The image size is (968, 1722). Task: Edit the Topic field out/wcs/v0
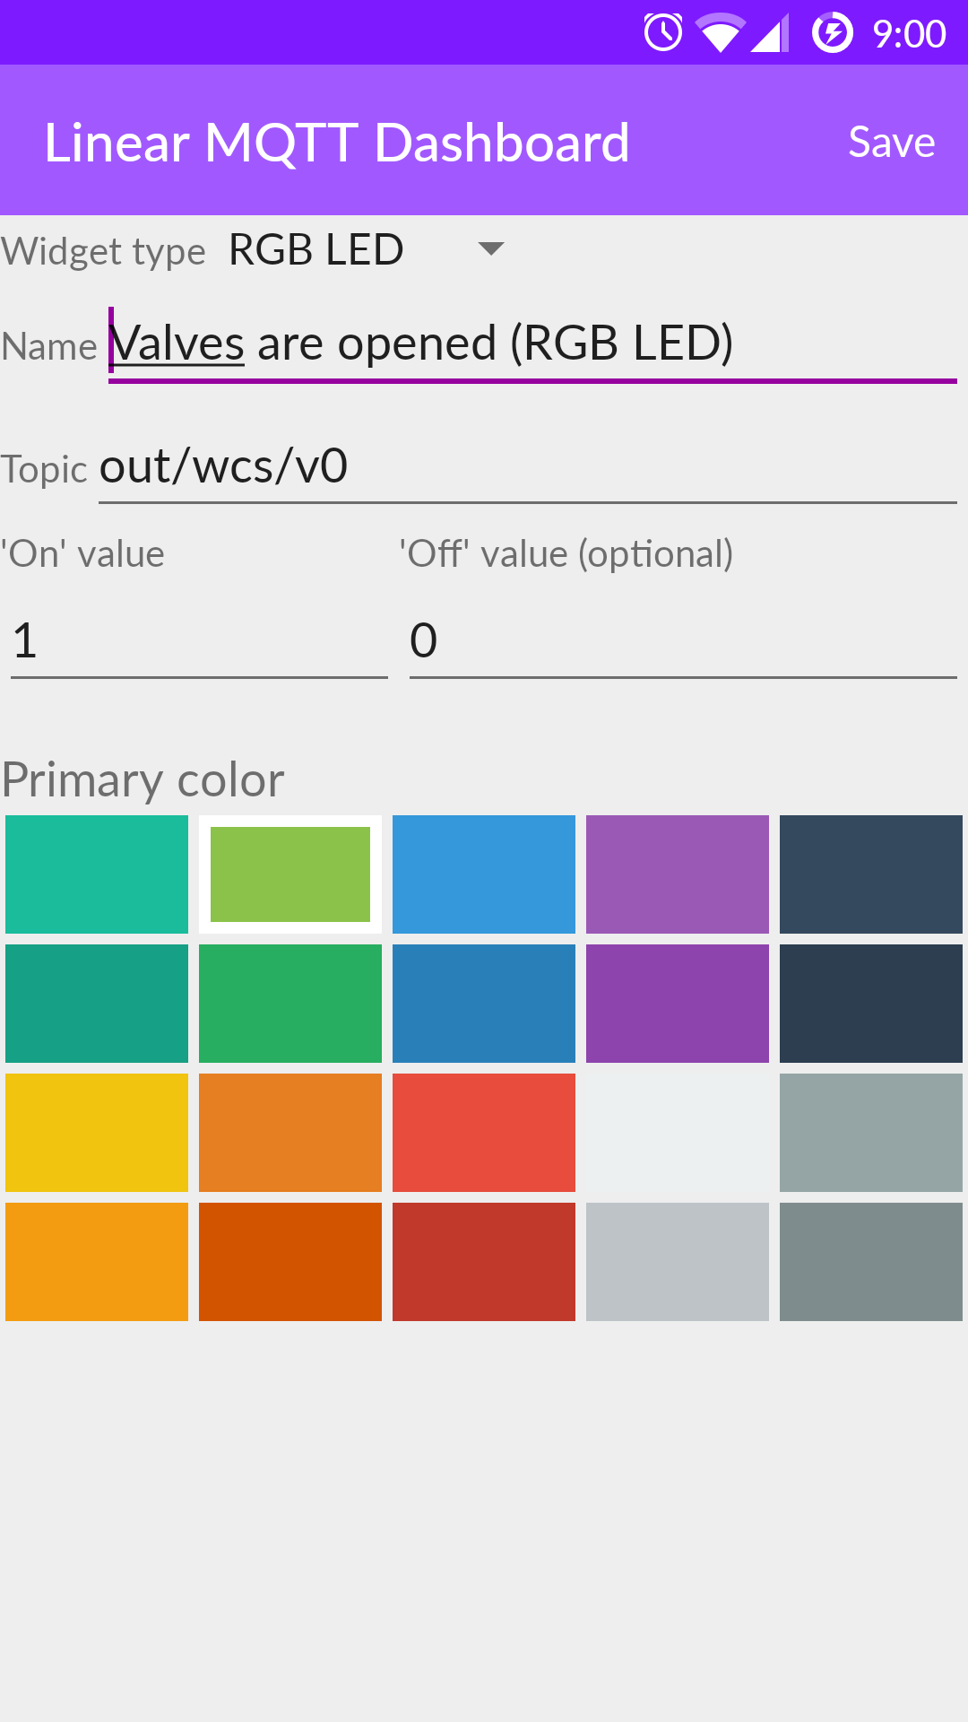[528, 467]
